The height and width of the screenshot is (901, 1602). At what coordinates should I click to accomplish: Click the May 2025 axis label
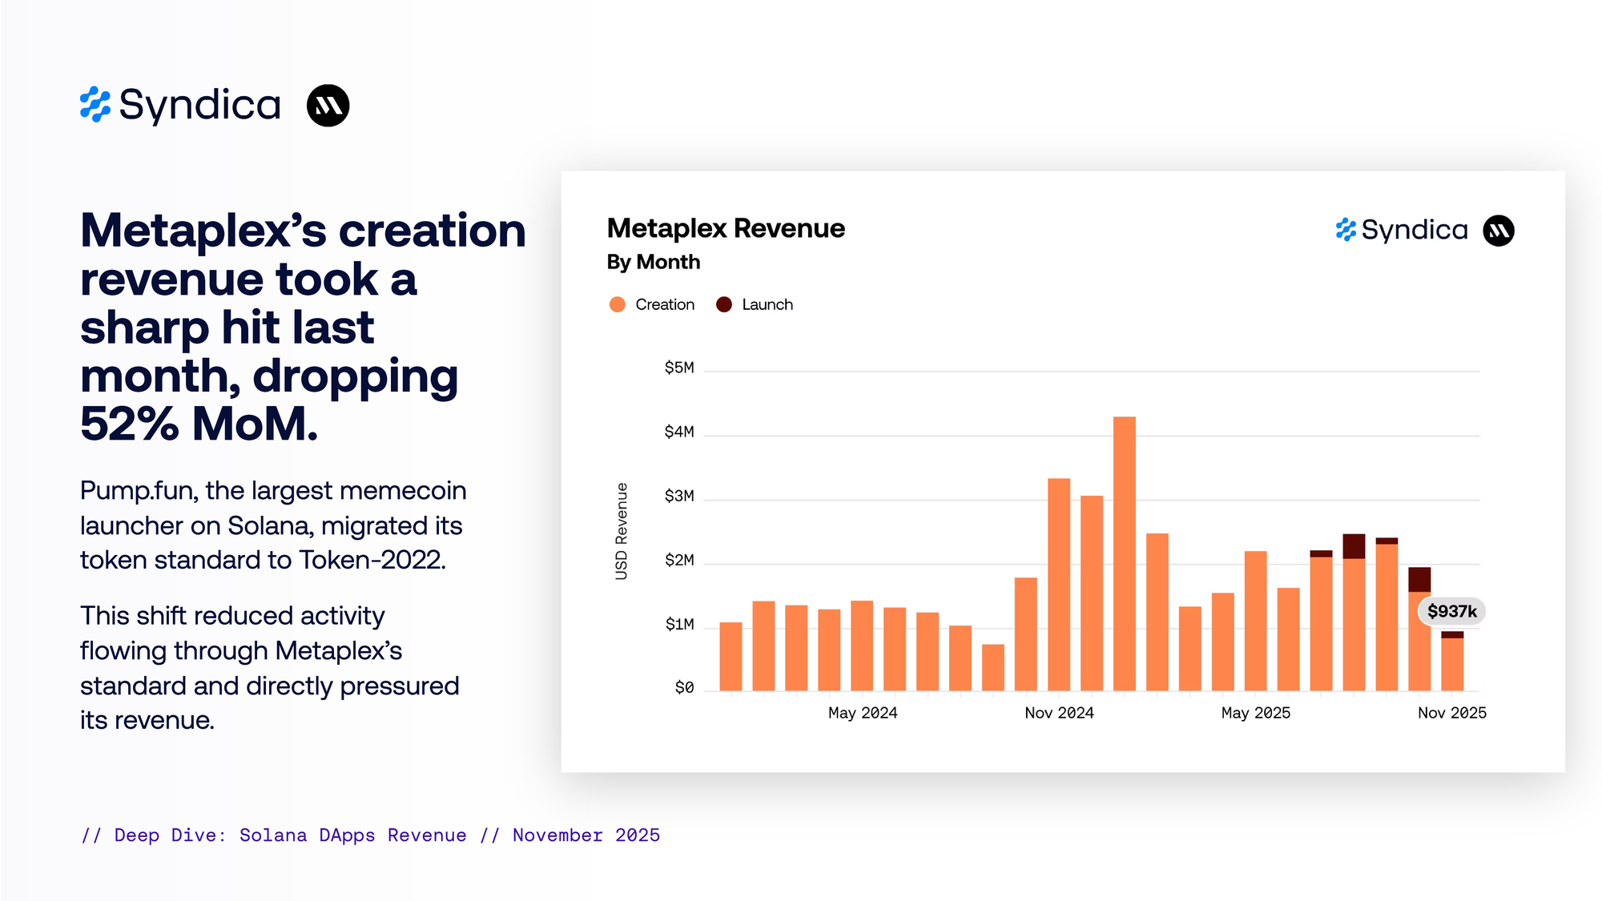(x=1255, y=713)
